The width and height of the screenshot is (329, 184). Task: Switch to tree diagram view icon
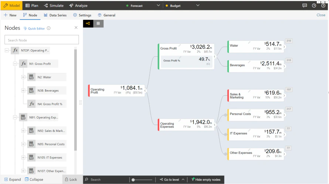(x=88, y=24)
